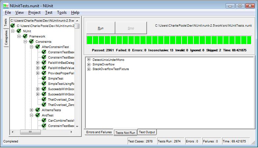This screenshot has width=258, height=148.
Task: Click the Stop button
Action: coord(131,28)
